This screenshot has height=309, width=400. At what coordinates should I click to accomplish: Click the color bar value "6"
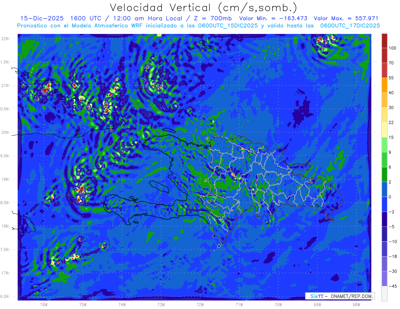coord(390,167)
